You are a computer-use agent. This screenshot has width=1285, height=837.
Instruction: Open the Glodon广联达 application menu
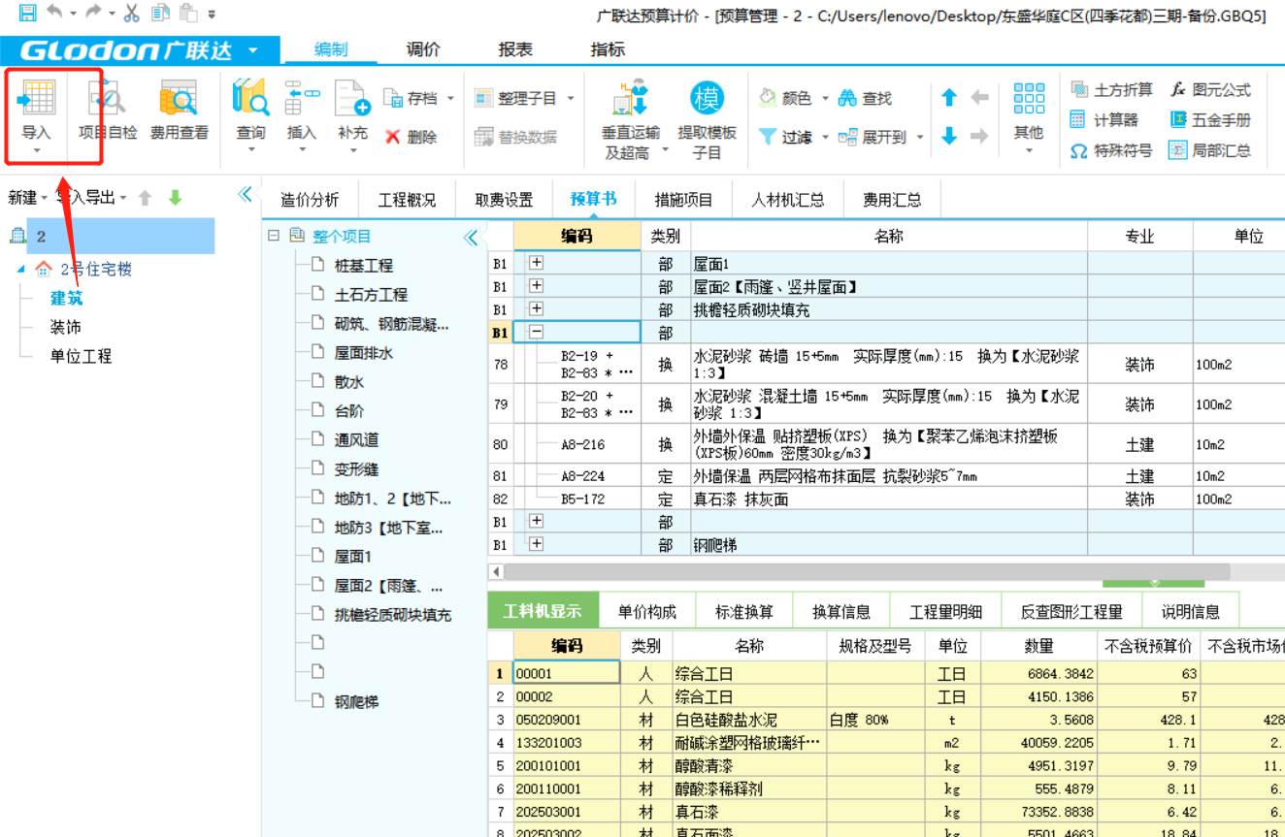(140, 49)
